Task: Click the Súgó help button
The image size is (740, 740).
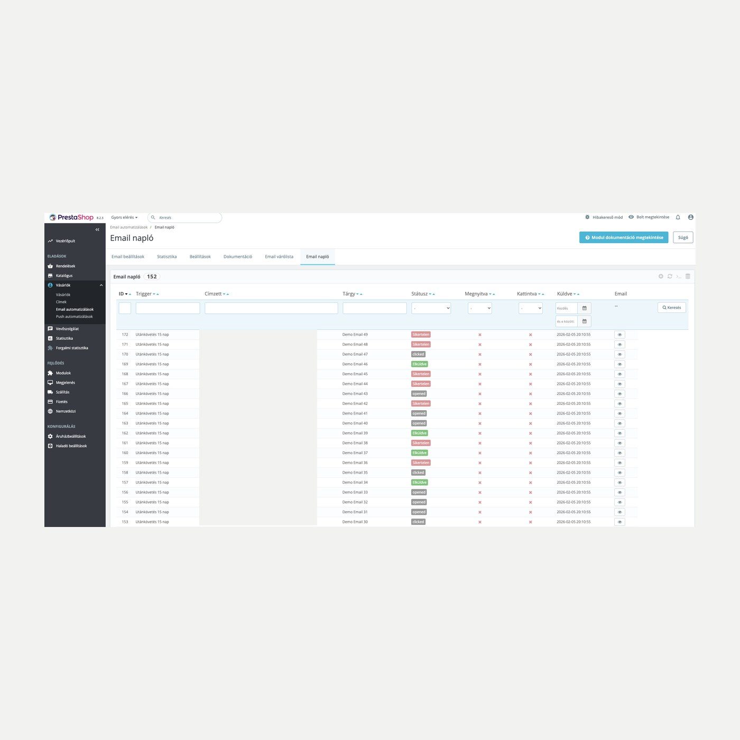Action: [x=683, y=238]
